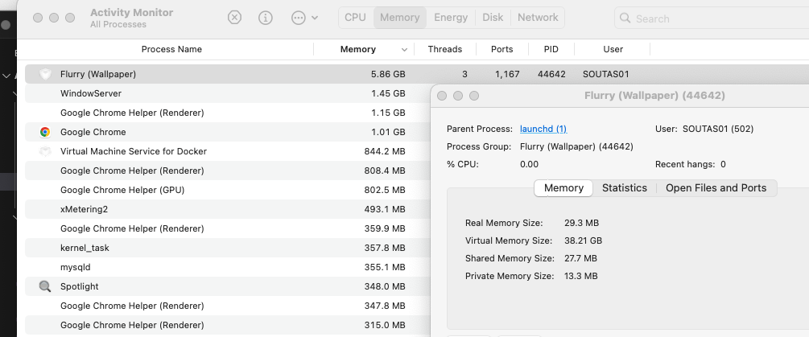809x337 pixels.
Task: Sort by the Memory column header
Action: coord(357,49)
